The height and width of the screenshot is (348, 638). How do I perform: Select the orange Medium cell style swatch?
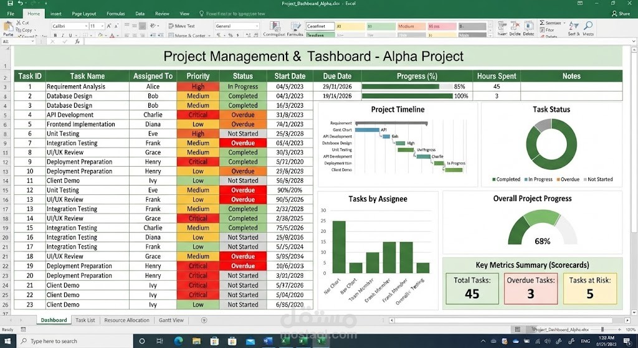[x=411, y=26]
